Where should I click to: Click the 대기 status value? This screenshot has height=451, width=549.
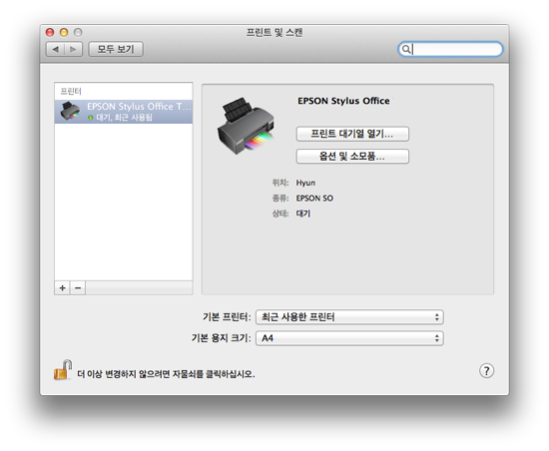pyautogui.click(x=303, y=214)
